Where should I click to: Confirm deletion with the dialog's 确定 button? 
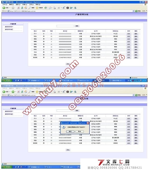pos(70,132)
